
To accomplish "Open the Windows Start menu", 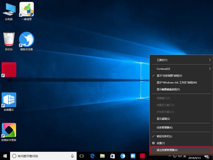I will tap(5, 156).
